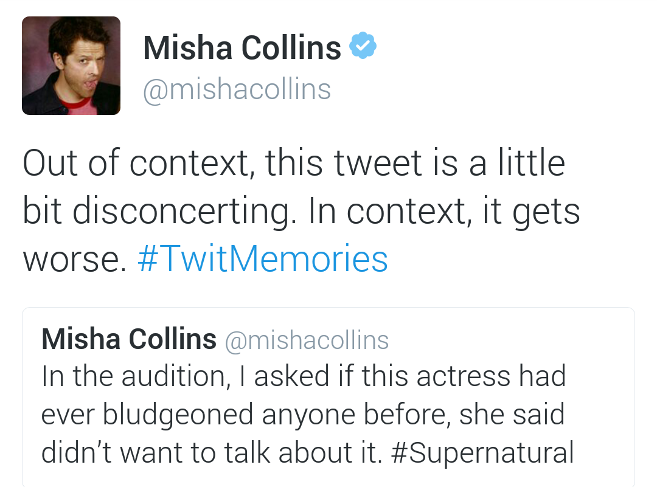This screenshot has height=487, width=657.
Task: Click the blue verified badge icon
Action: click(x=363, y=47)
